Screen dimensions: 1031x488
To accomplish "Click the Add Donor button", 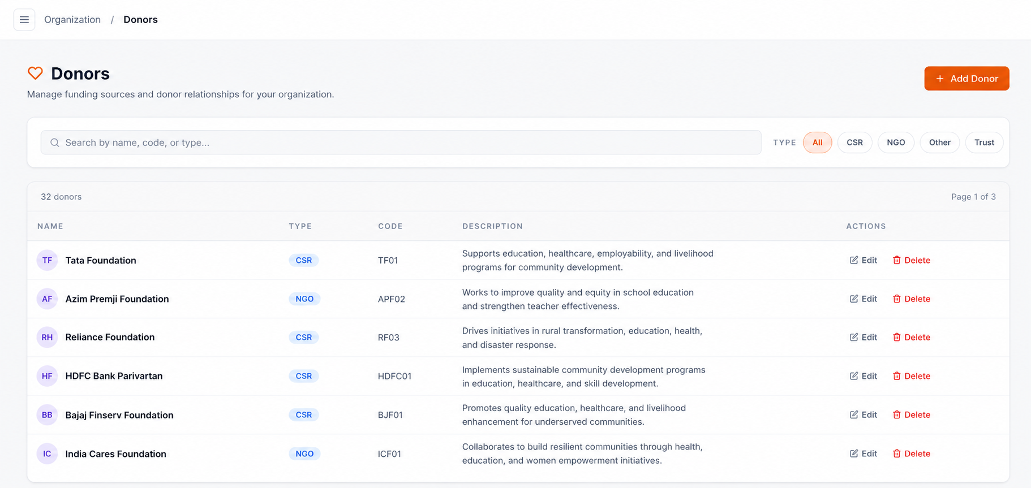I will click(966, 79).
